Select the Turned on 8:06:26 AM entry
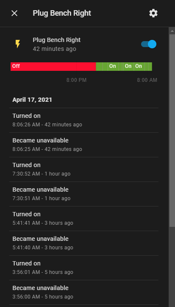The width and height of the screenshot is (175, 307). (84, 120)
